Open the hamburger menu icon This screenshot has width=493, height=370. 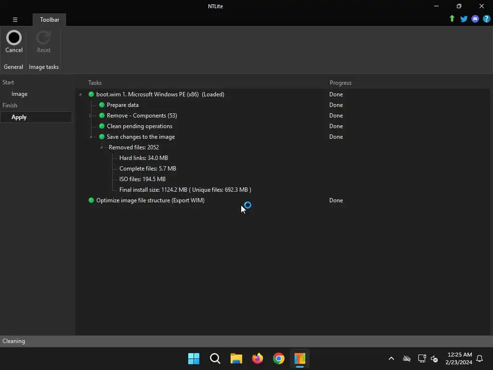[x=15, y=19]
